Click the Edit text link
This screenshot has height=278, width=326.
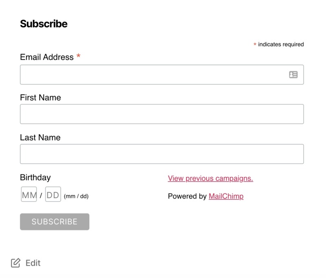tap(33, 263)
